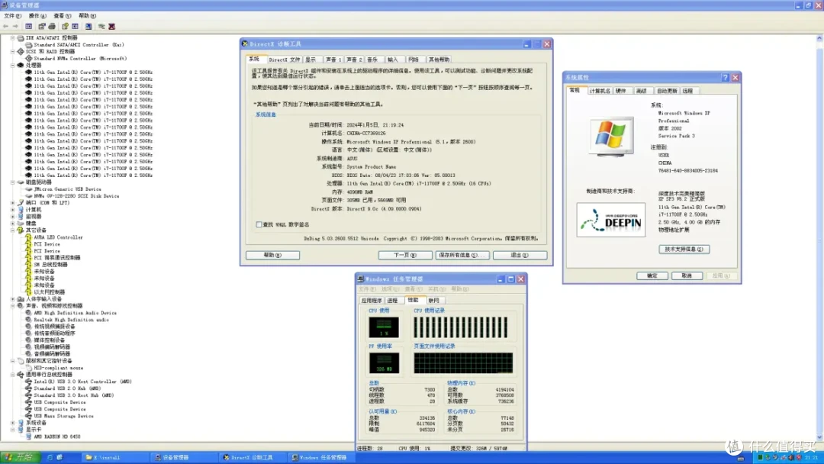Click the Back arrow in Device Manager toolbar
The height and width of the screenshot is (464, 824).
pos(6,26)
